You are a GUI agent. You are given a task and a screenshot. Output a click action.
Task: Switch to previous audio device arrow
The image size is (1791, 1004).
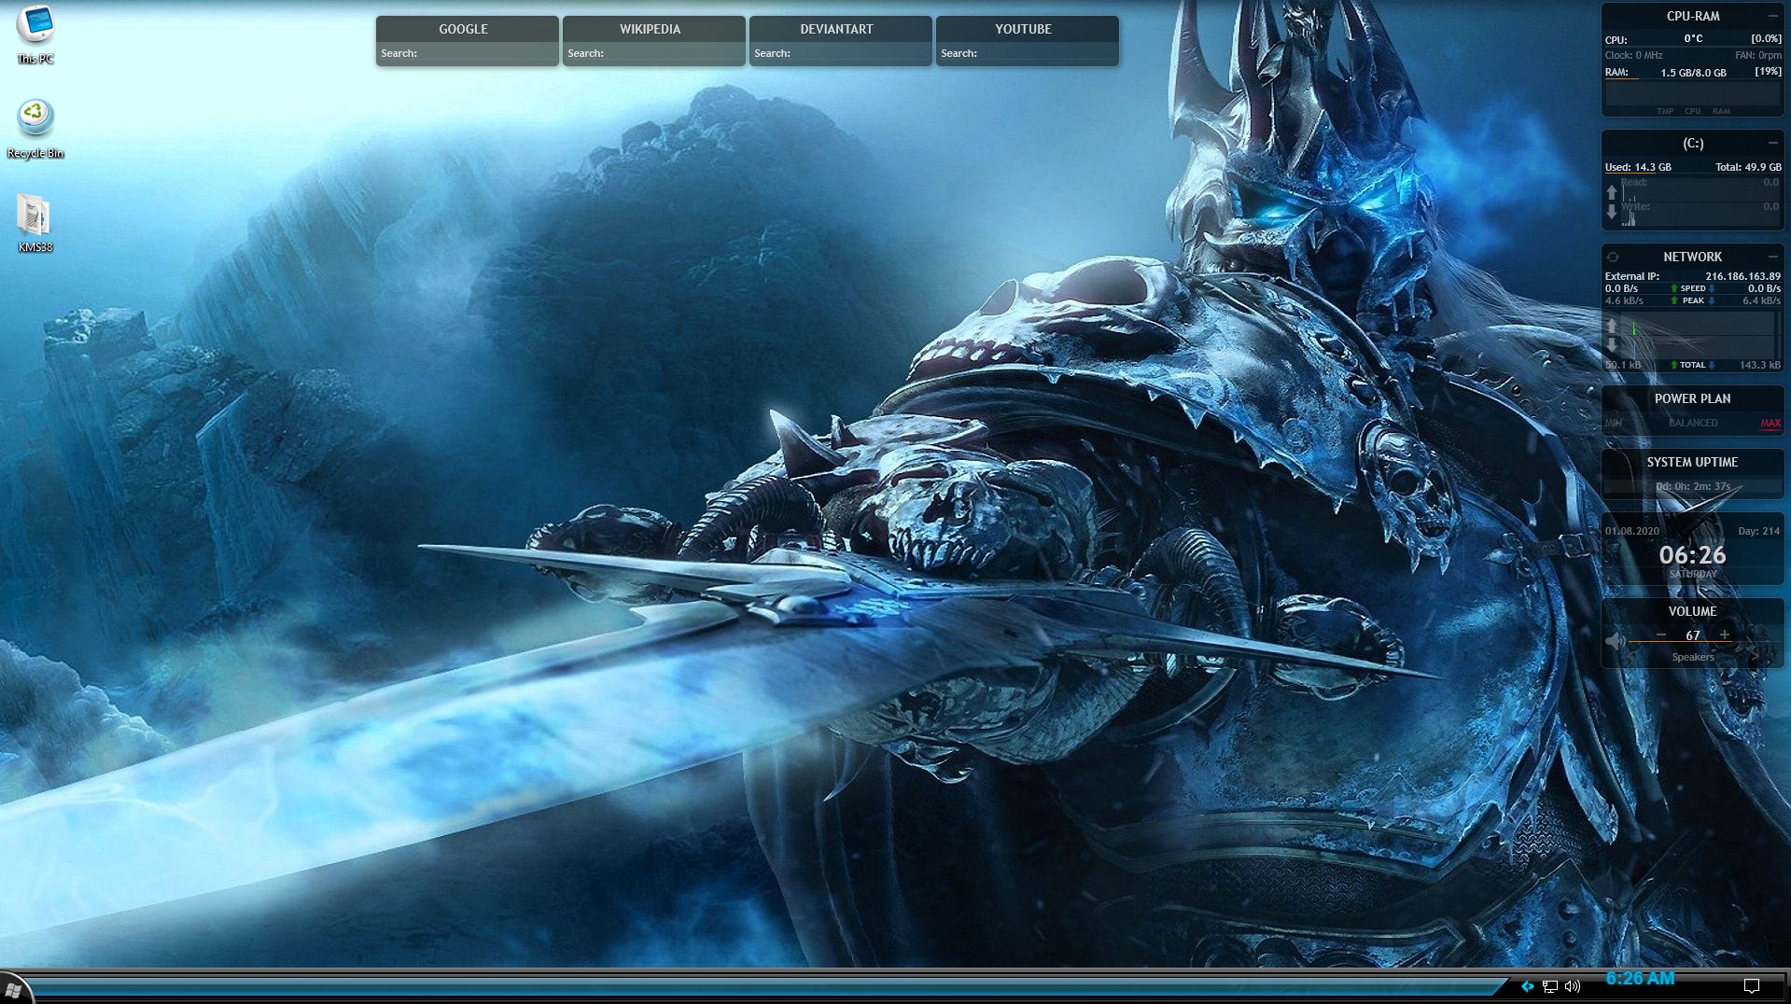click(1631, 657)
